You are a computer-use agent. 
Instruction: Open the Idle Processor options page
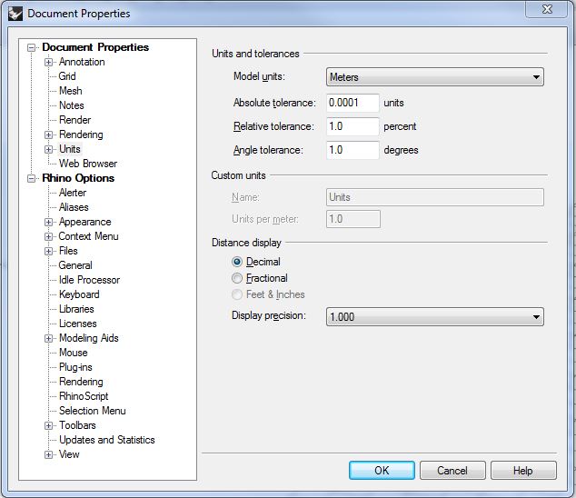(x=89, y=280)
